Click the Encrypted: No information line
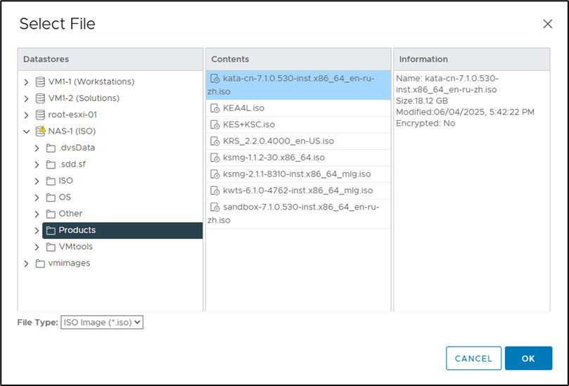The height and width of the screenshot is (386, 569). click(426, 123)
